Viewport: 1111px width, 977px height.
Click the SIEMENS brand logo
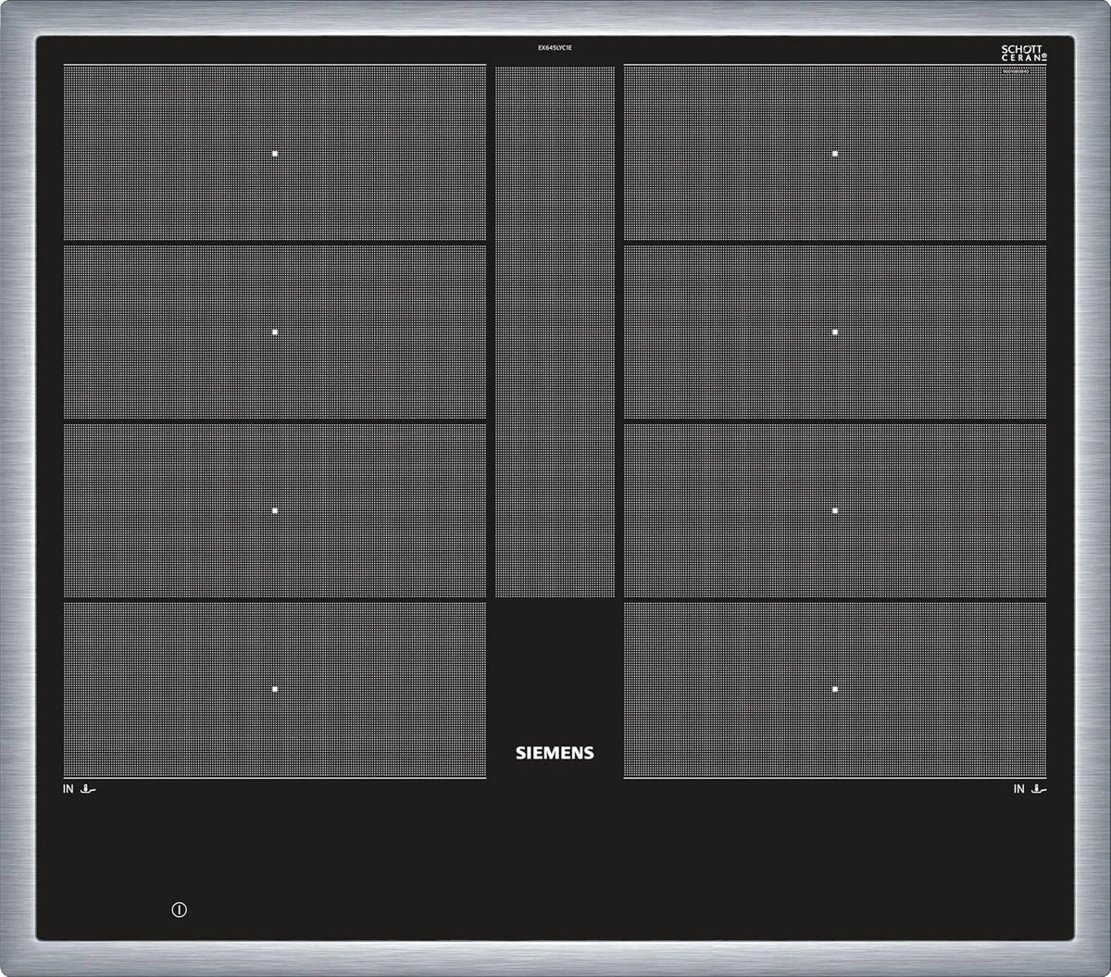[555, 753]
